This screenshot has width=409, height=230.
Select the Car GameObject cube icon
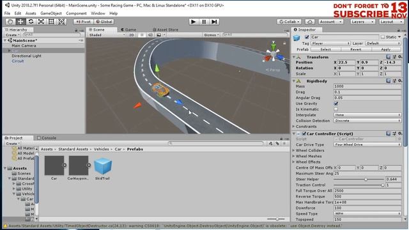[x=297, y=38]
